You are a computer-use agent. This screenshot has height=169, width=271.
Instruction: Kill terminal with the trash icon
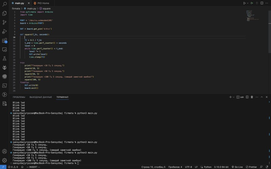pos(252,97)
